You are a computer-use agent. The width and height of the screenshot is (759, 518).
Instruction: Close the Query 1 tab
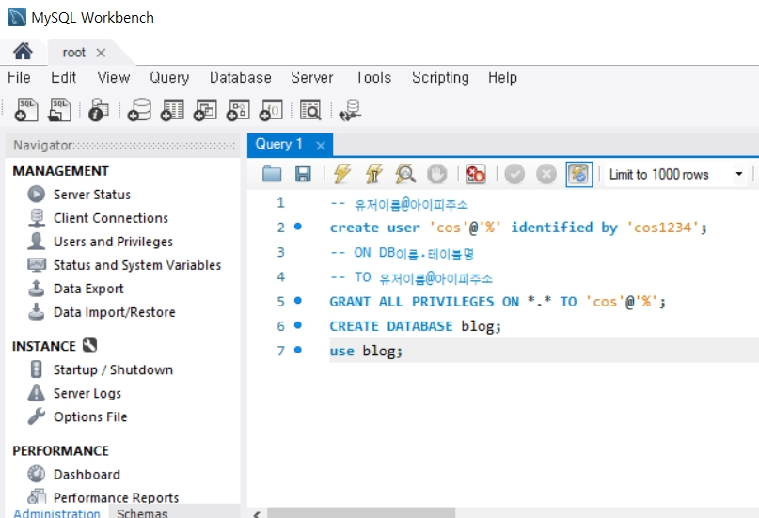[321, 146]
